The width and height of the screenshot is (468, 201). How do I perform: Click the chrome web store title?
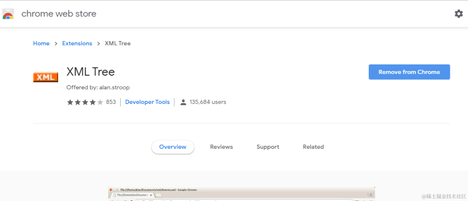[59, 14]
